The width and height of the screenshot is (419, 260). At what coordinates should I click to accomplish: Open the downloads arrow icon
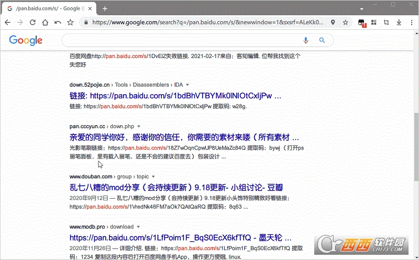[399, 22]
